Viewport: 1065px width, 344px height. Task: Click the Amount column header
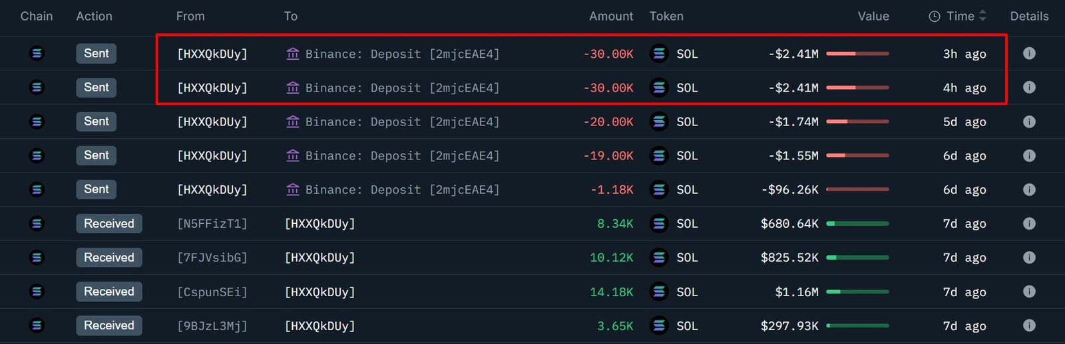coord(610,16)
